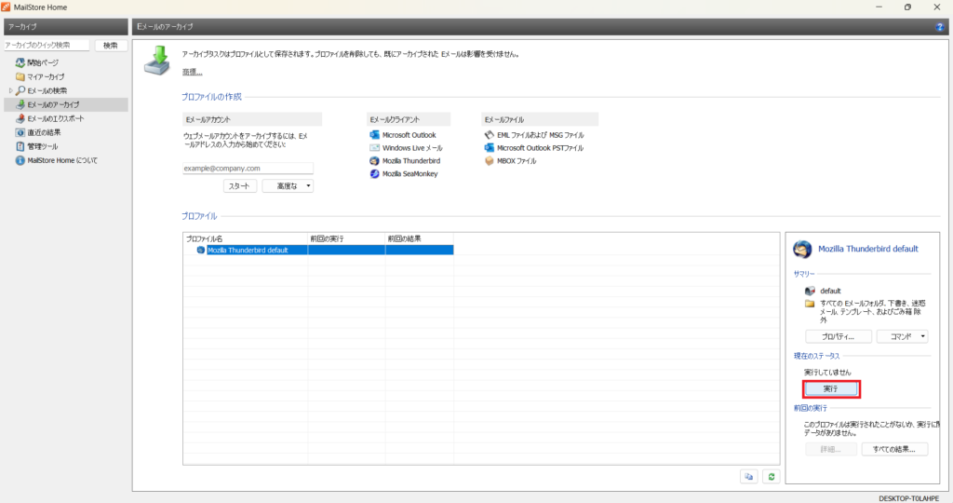Open the 高度な dropdown arrow
The height and width of the screenshot is (503, 953).
click(x=308, y=186)
